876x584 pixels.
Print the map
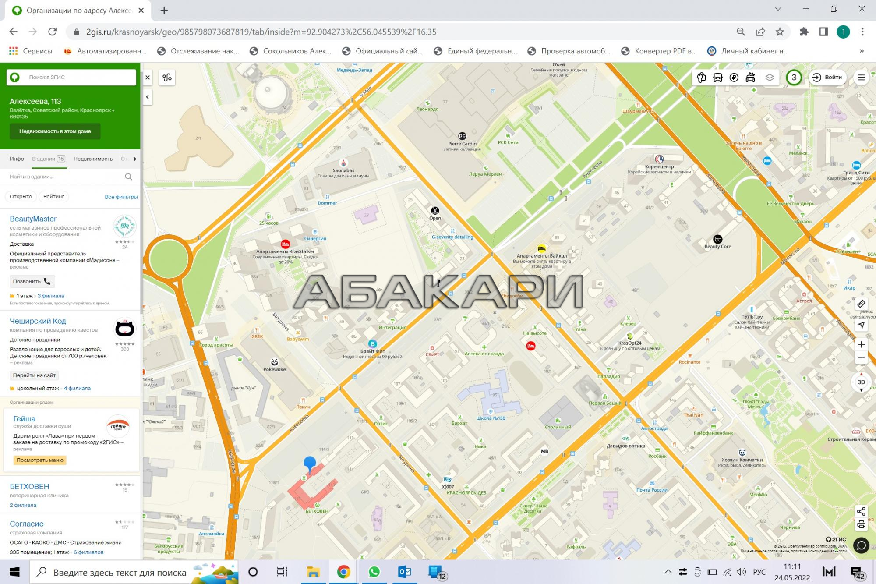tap(861, 524)
